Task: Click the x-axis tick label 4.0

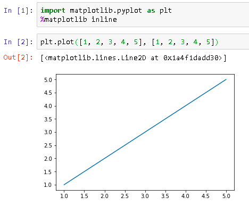Action: click(185, 196)
